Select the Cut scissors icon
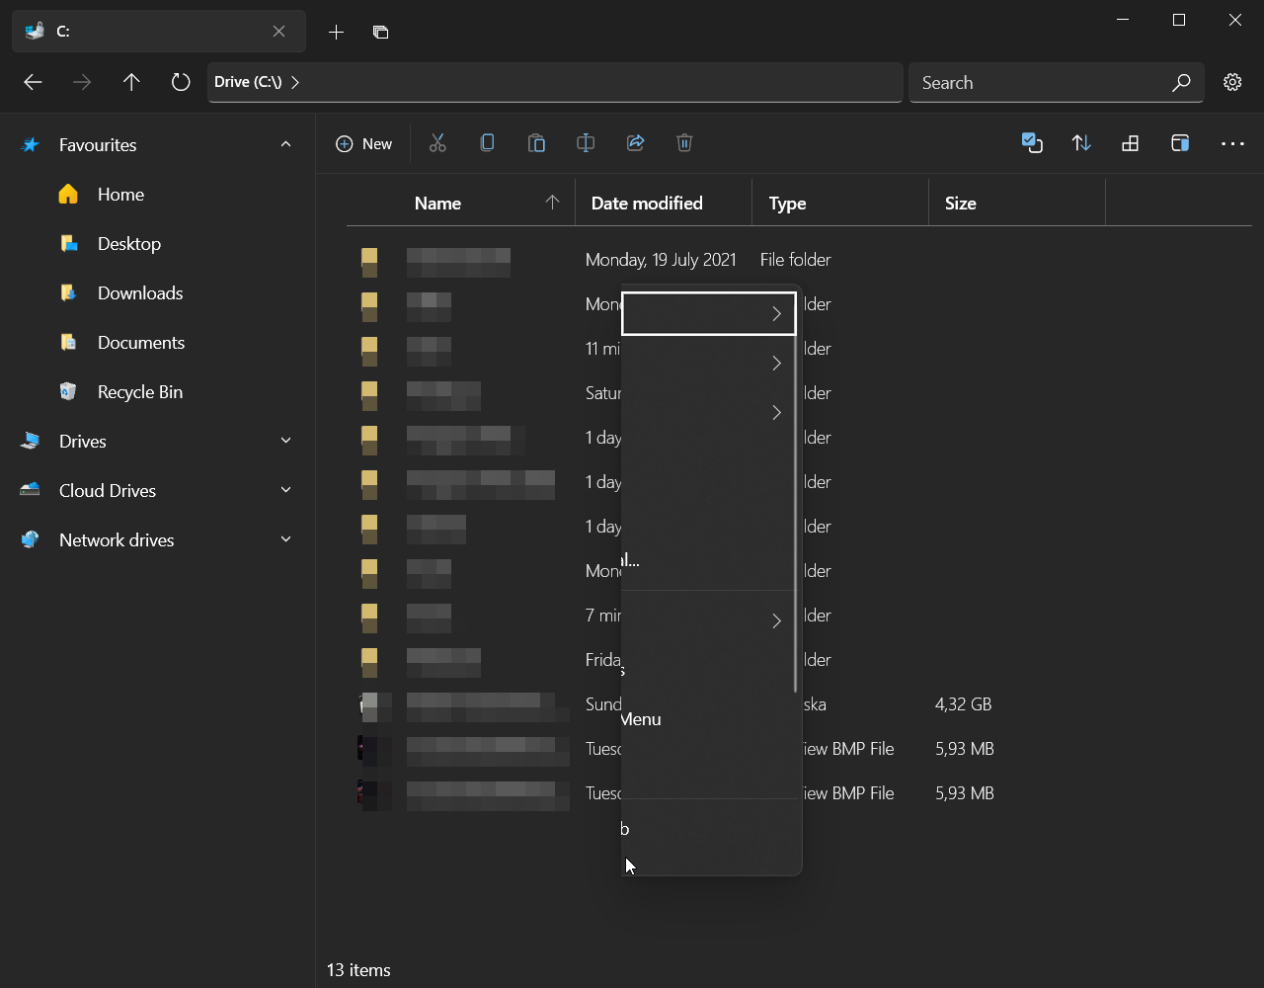The width and height of the screenshot is (1264, 988). [x=437, y=143]
